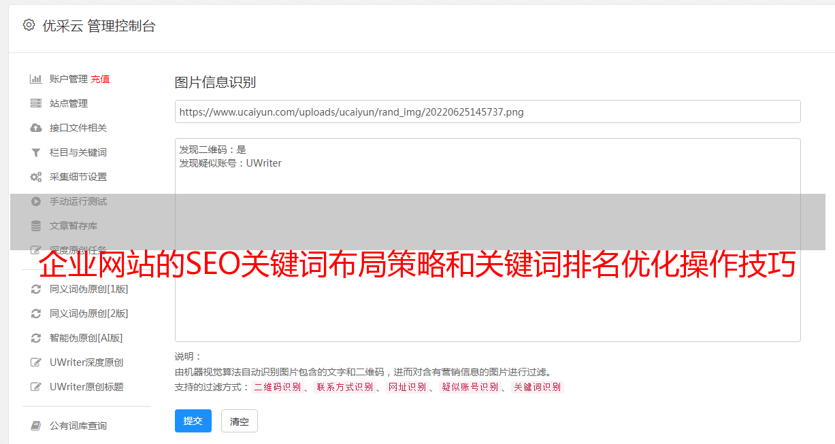Go to 接口文件相关 section
Screen dimensions: 835x444
pyautogui.click(x=78, y=128)
